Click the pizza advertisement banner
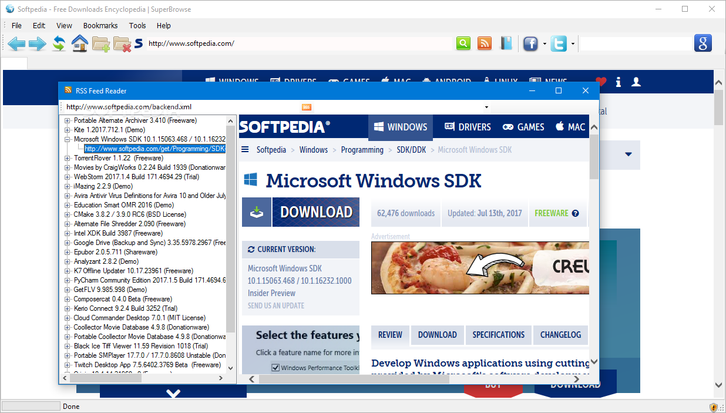This screenshot has width=726, height=413. tap(480, 268)
